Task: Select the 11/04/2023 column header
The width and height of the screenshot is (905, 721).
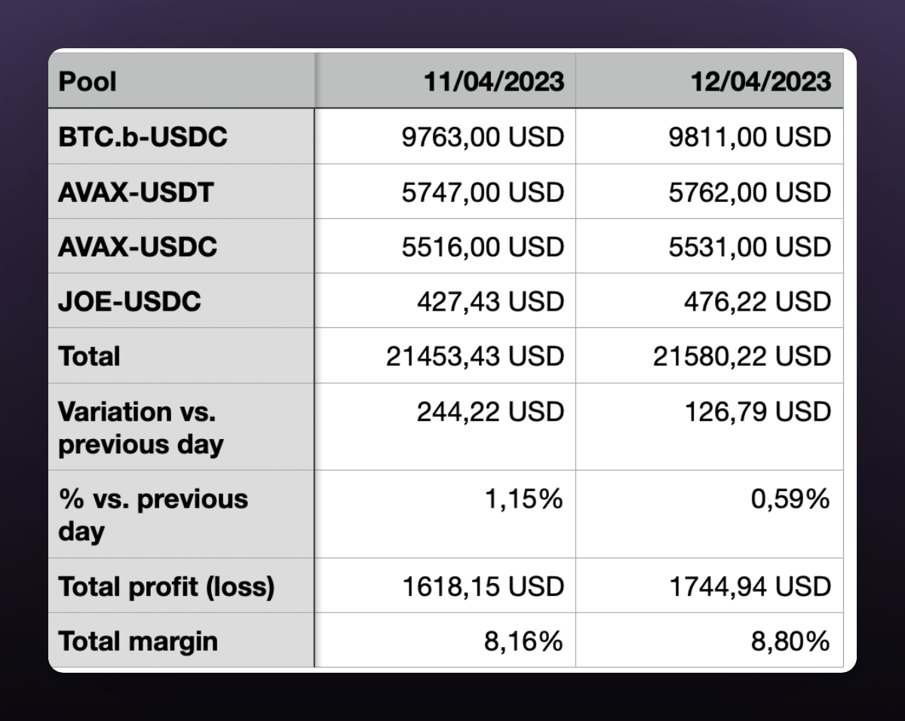Action: (493, 81)
